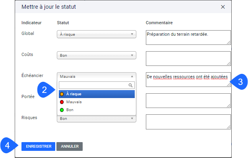Click the ENREGISTRER button
The height and width of the screenshot is (158, 248).
(x=38, y=146)
